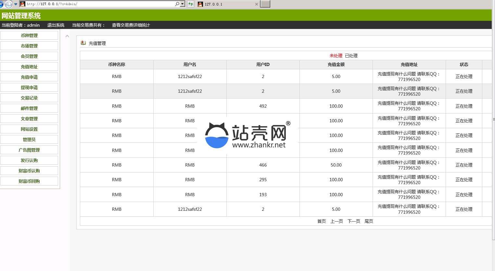Screen dimensions: 495x271
Task: Open 财富币回购 in the sidebar
Action: click(29, 181)
